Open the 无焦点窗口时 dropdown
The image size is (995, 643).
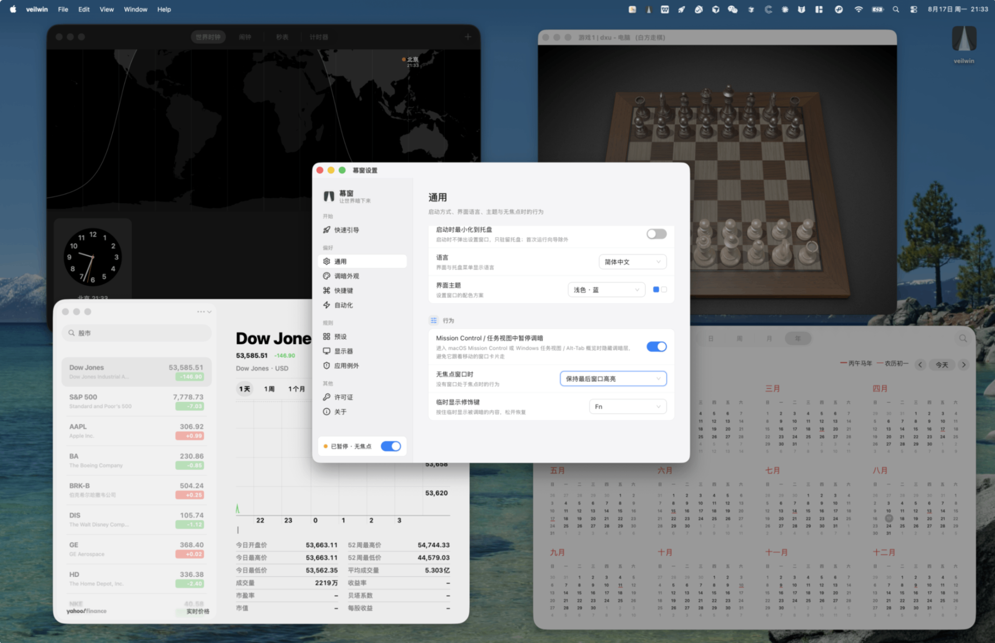[x=613, y=379]
